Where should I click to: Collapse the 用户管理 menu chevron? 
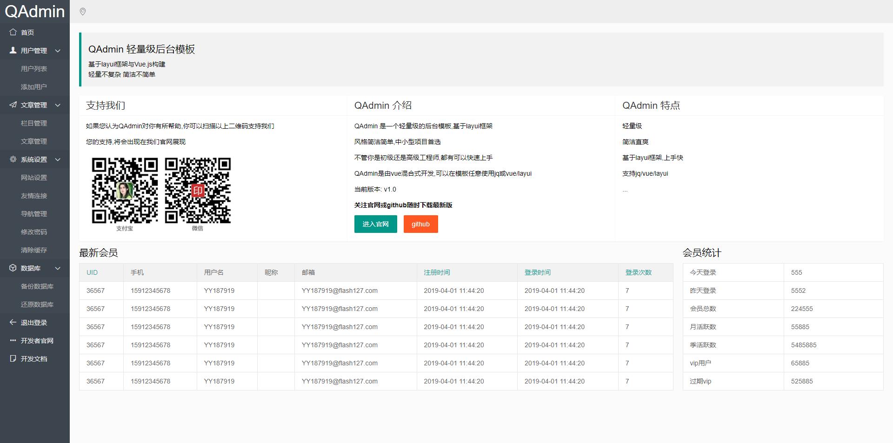58,51
